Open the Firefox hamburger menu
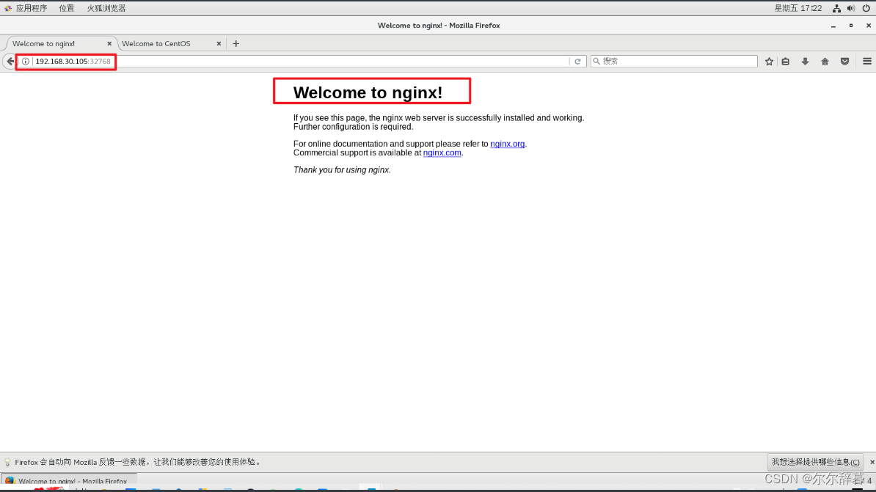This screenshot has width=876, height=492. [x=867, y=62]
